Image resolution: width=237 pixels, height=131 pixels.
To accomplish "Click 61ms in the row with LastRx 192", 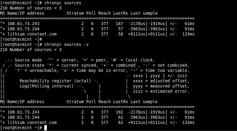I will point(189,112).
